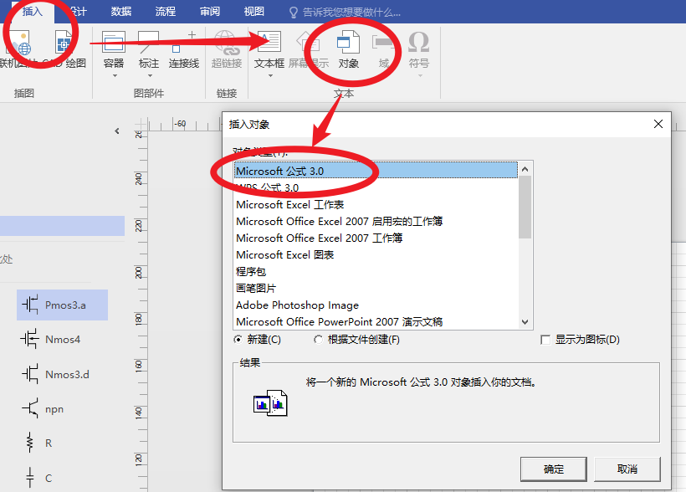Select 画笔图片 in the object list
The height and width of the screenshot is (492, 686).
click(376, 288)
